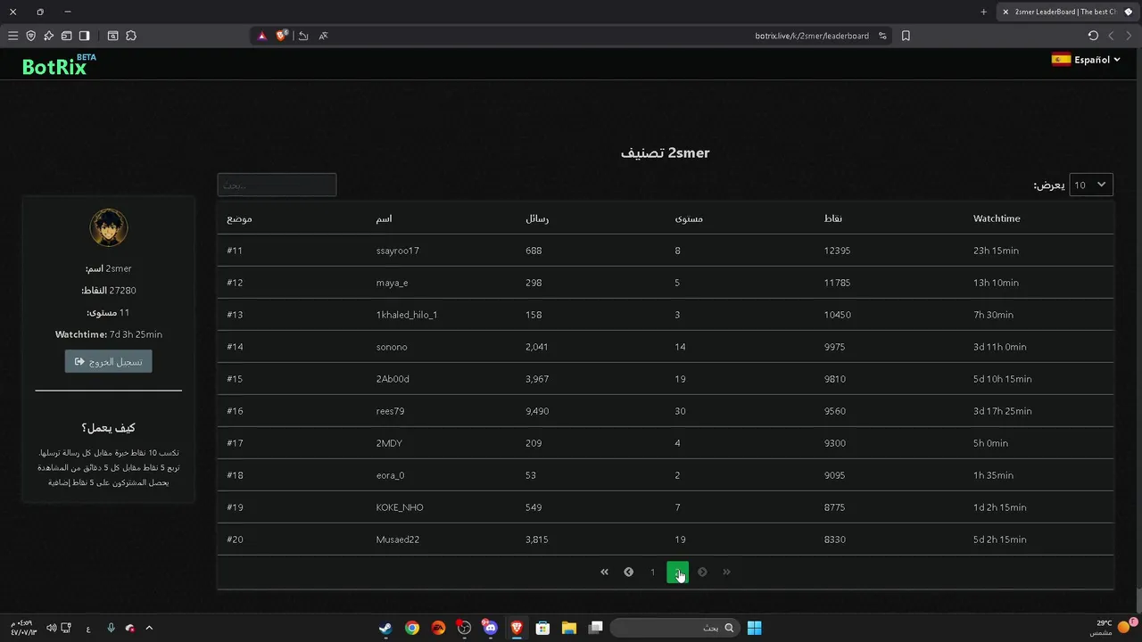Click the مستوى column header
Viewport: 1142px width, 642px height.
(x=689, y=218)
